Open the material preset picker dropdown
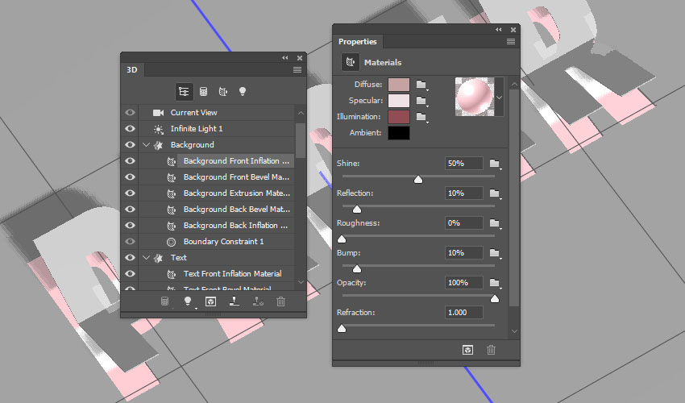This screenshot has height=403, width=685. tap(500, 97)
